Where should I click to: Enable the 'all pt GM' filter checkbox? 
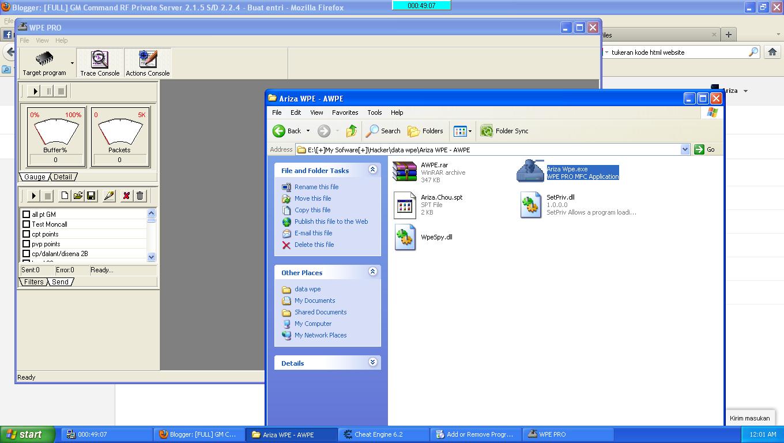pos(25,214)
